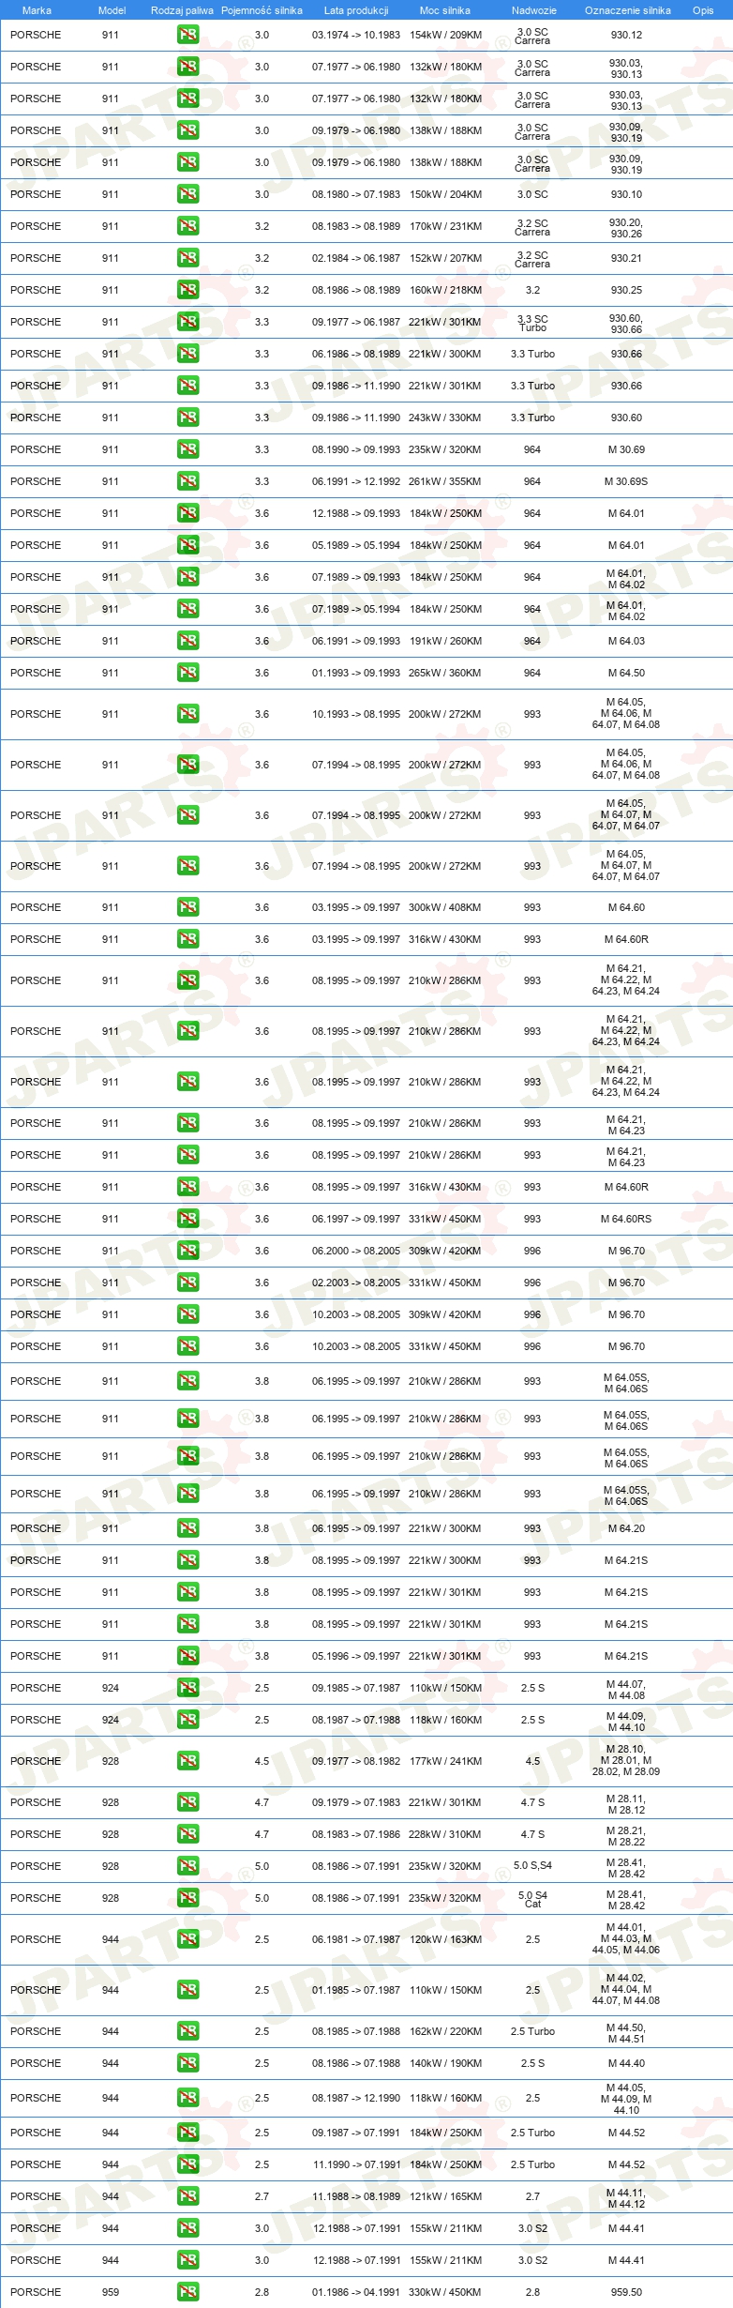The image size is (733, 2308).
Task: Click the 06.2000 -> 08.2005 production years cell
Action: 356,1251
